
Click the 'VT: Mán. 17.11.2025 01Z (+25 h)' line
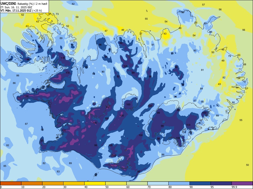[21, 11]
